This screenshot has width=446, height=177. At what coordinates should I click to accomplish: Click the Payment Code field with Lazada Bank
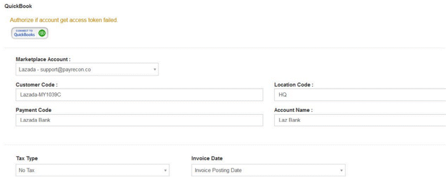pos(139,120)
